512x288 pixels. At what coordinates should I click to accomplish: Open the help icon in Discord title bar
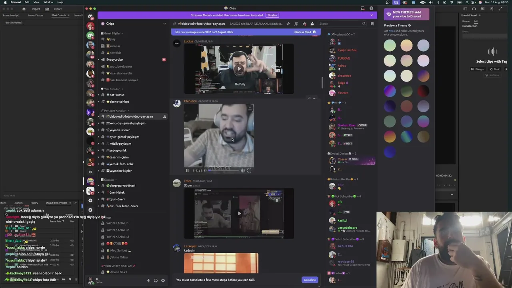click(x=371, y=8)
